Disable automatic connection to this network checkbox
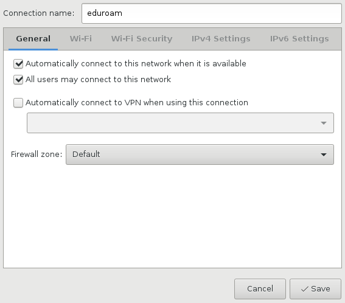 [x=18, y=64]
